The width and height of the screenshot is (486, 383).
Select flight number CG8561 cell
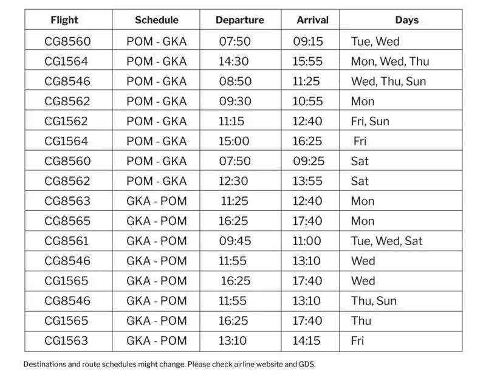(x=67, y=241)
